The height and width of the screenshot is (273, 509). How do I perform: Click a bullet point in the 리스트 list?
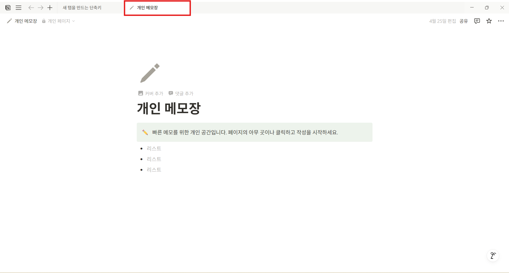(x=142, y=148)
